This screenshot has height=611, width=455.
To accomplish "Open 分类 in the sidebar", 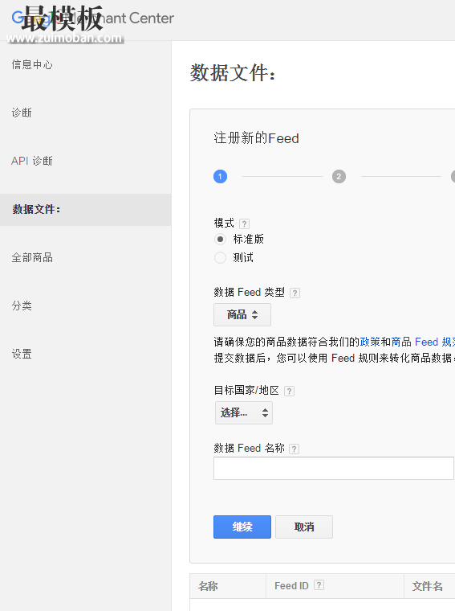I will pos(22,305).
